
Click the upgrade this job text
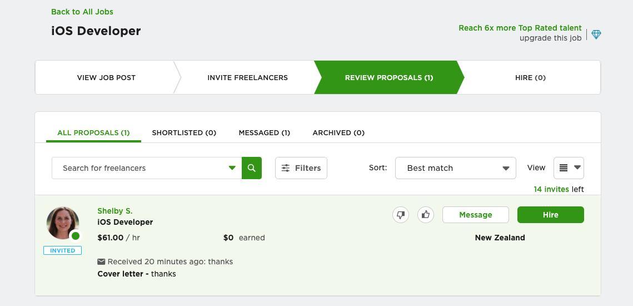point(551,38)
